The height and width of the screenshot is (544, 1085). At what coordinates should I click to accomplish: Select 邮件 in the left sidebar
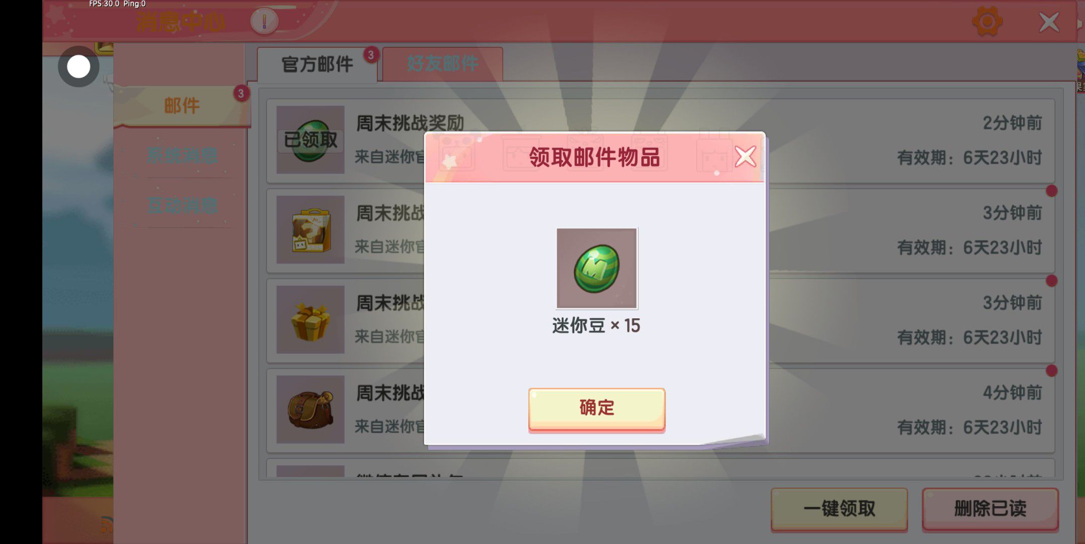pos(182,106)
